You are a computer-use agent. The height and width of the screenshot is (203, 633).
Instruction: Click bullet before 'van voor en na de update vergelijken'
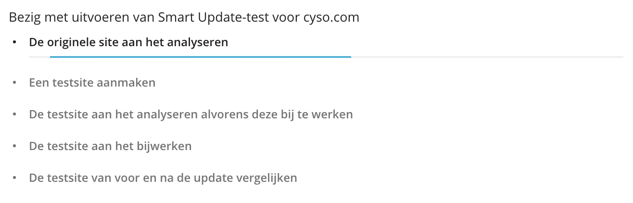tap(15, 178)
